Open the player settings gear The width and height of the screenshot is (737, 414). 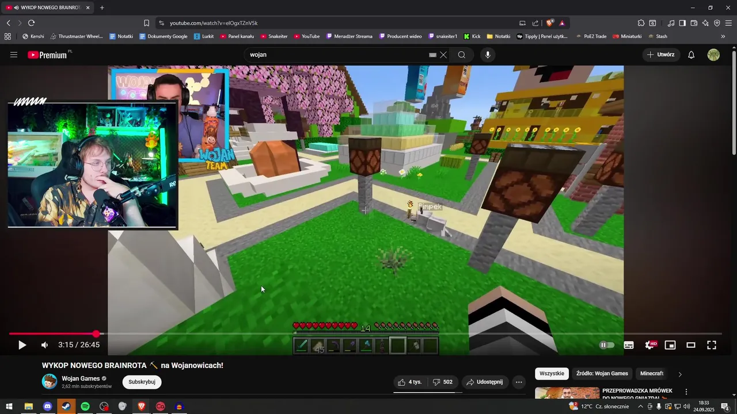point(650,345)
